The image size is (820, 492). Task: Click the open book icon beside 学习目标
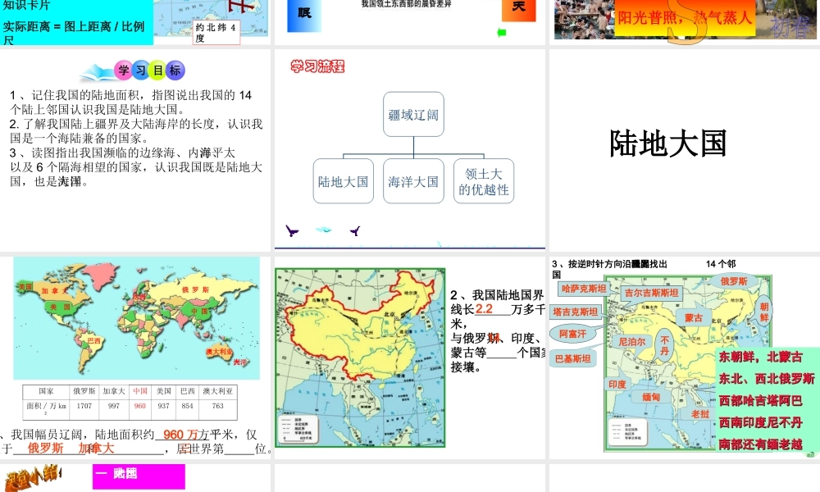(x=98, y=73)
